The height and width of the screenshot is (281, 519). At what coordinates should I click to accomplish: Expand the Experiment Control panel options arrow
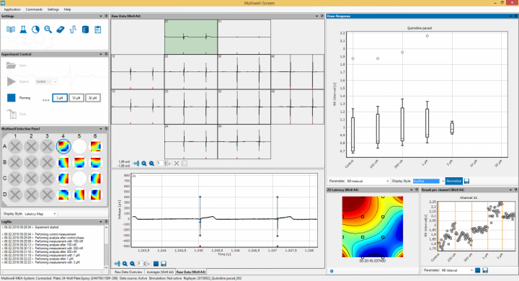point(101,54)
